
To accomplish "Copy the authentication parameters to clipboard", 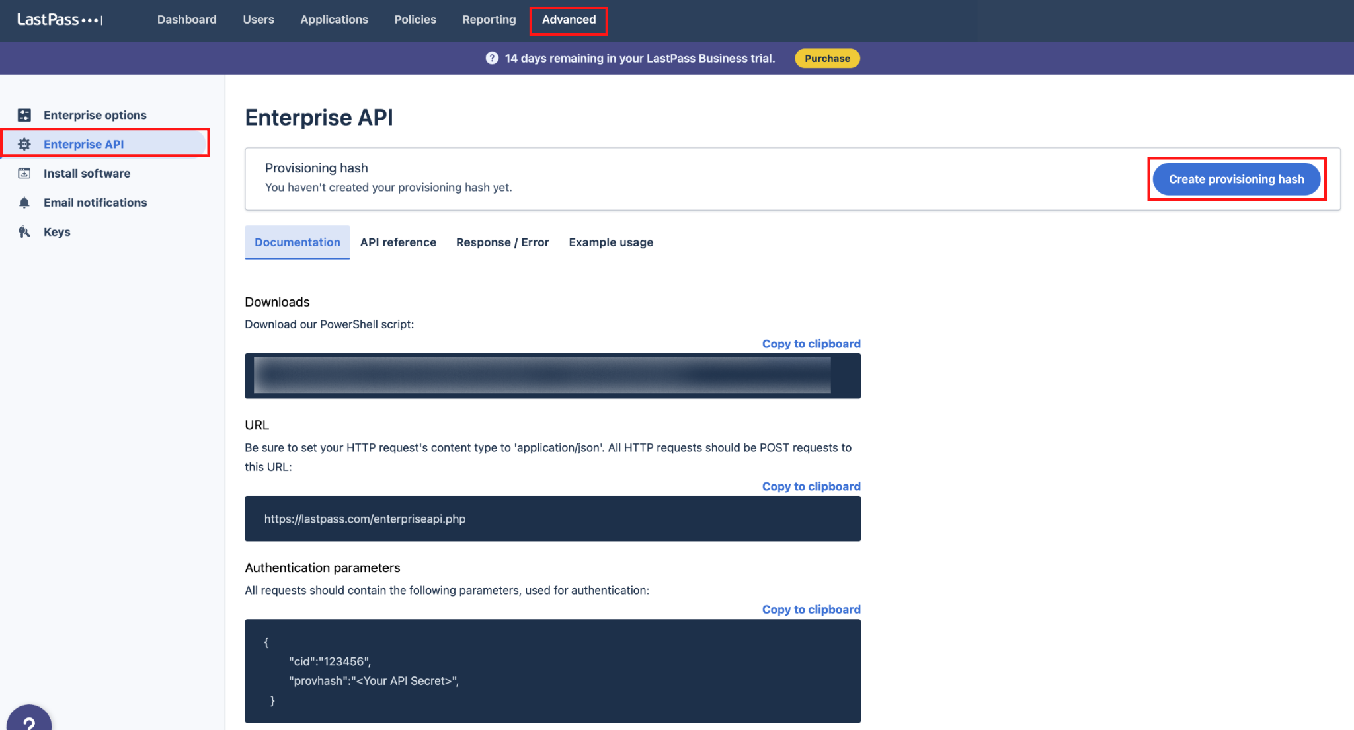I will [x=811, y=609].
